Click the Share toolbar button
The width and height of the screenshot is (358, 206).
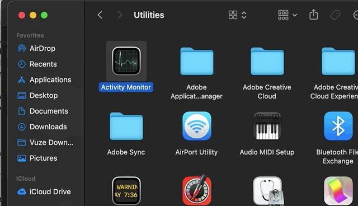pyautogui.click(x=313, y=15)
